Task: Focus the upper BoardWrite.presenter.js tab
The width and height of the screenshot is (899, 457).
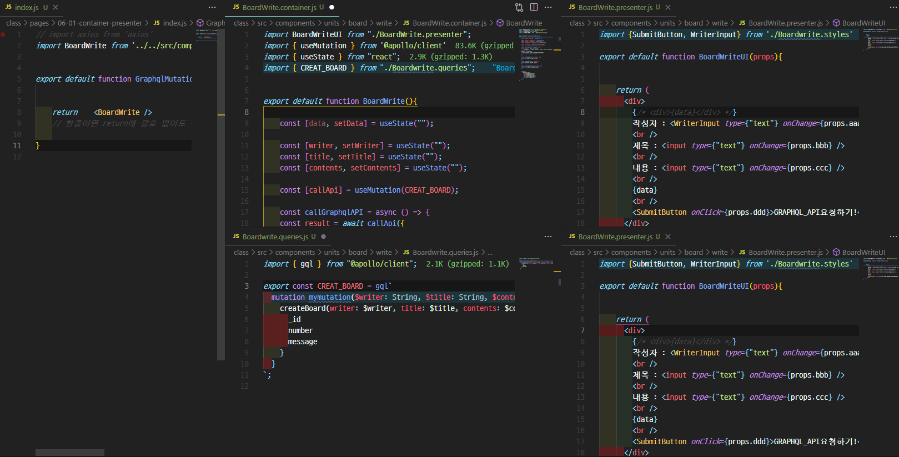Action: [619, 7]
